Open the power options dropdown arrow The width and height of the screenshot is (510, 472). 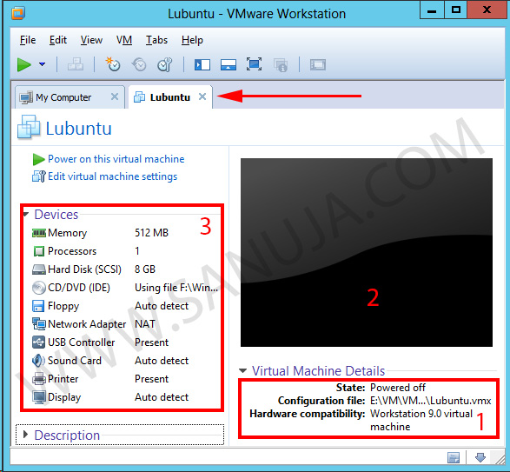pos(42,64)
